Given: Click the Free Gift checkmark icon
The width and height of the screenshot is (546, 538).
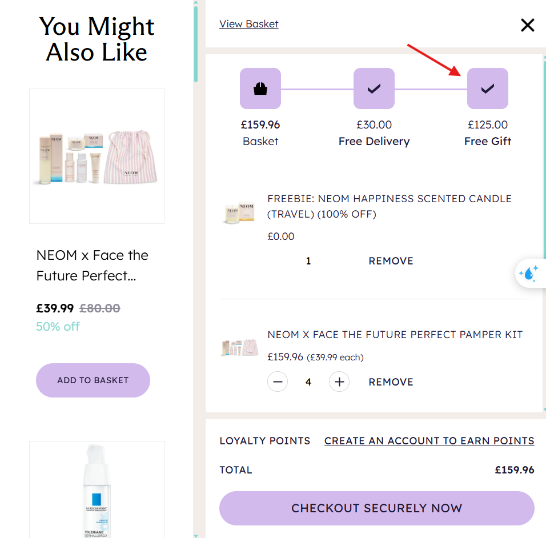Looking at the screenshot, I should point(488,89).
